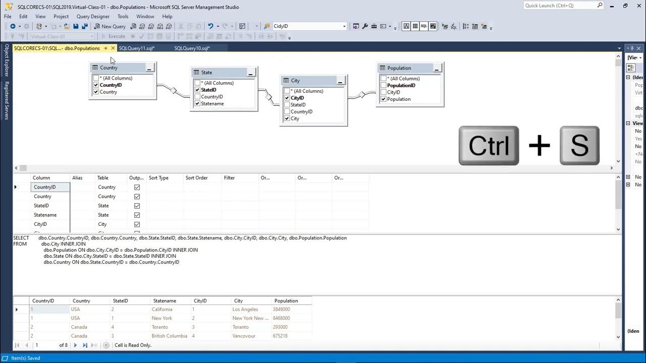Click next-record arrow in results navigation bar

pos(75,345)
